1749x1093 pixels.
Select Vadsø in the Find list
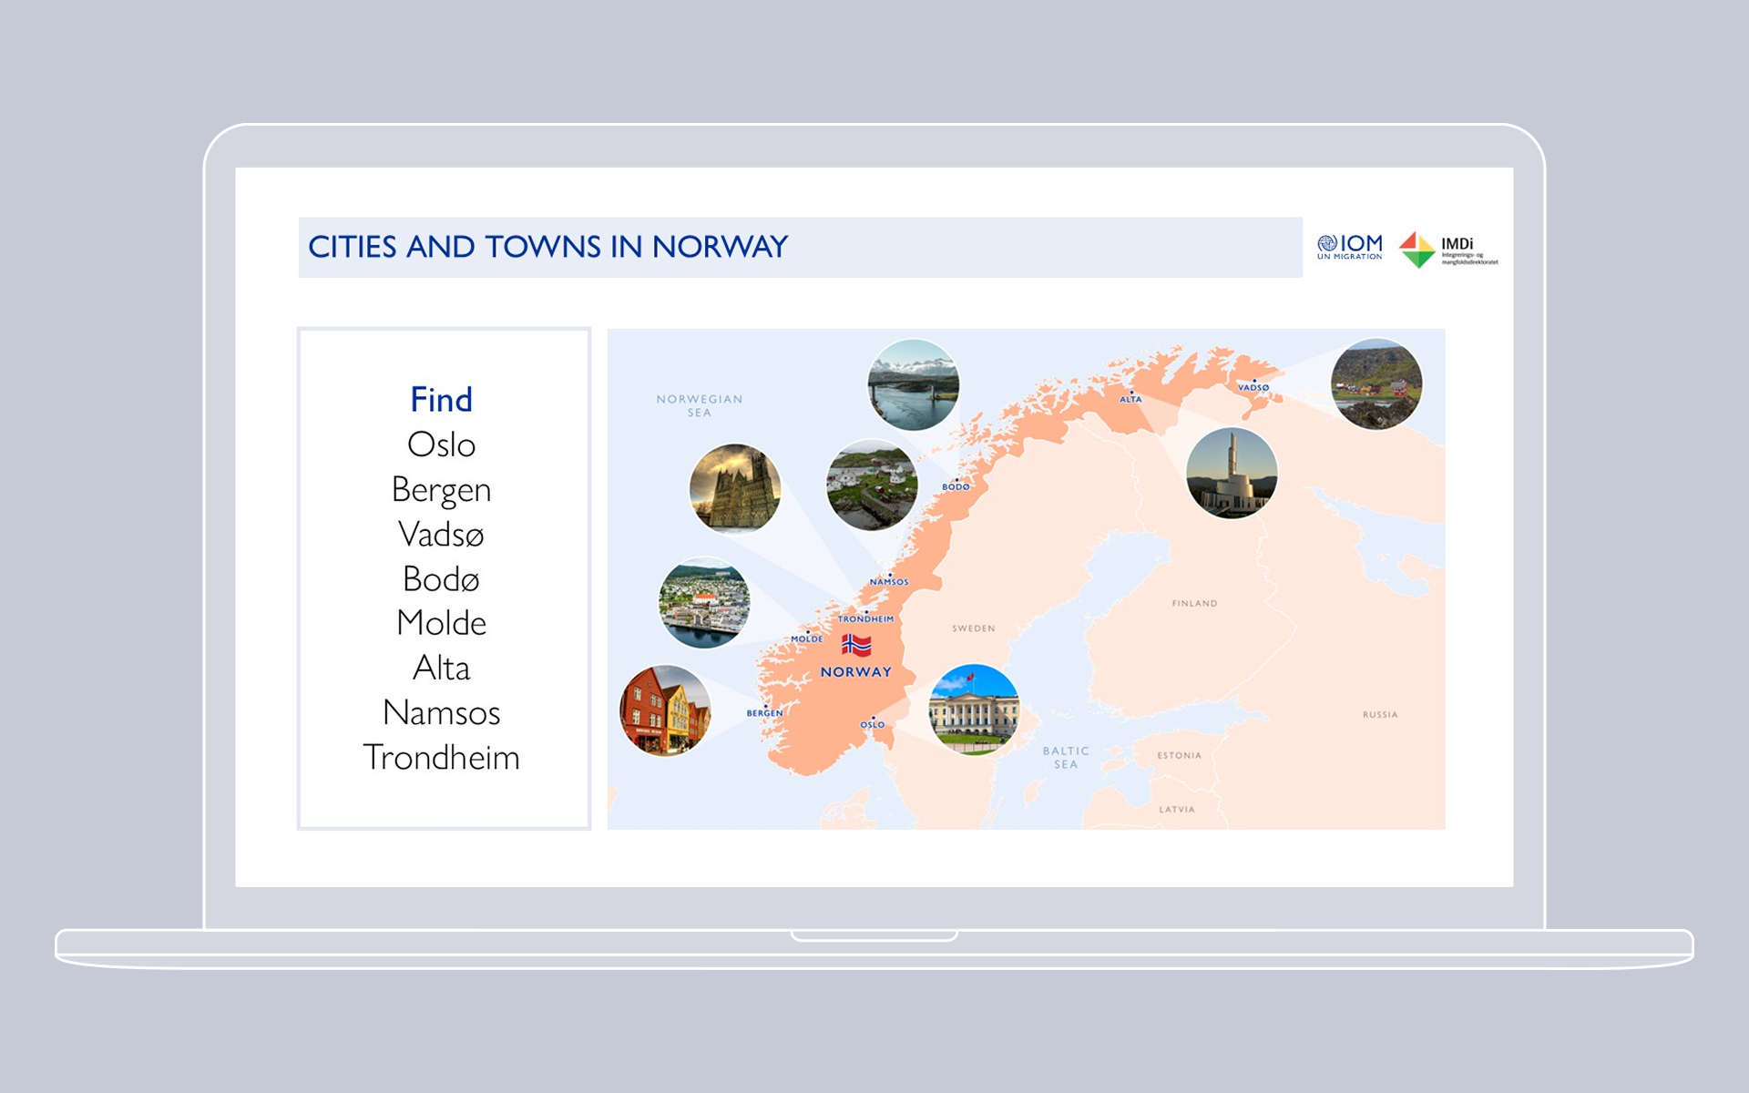tap(441, 534)
